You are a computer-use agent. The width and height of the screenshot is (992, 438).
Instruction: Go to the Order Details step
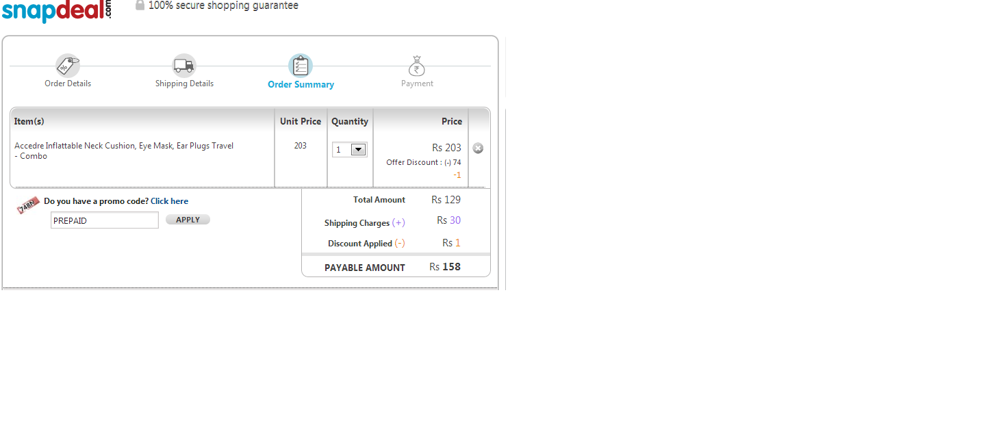68,83
